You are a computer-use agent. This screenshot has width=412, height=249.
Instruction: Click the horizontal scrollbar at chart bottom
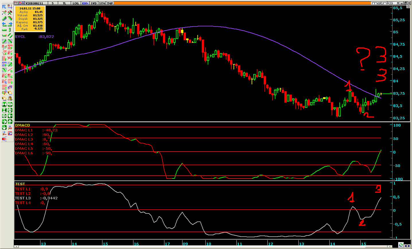click(201, 246)
